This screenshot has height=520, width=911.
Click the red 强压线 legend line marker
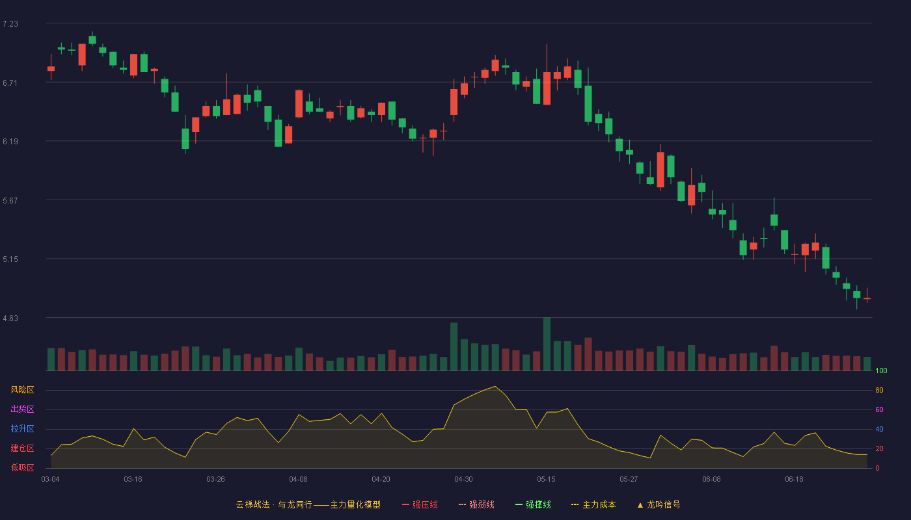[406, 504]
